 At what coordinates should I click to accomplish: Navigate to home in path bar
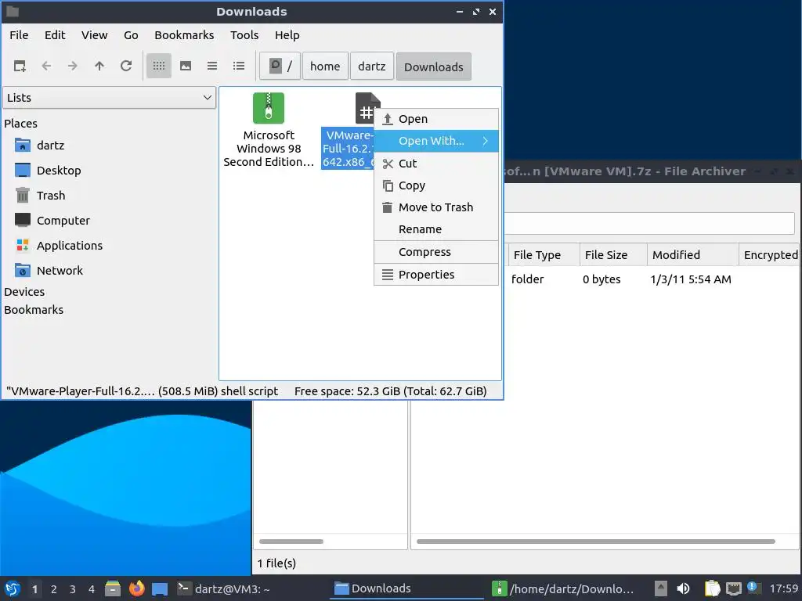[x=325, y=67]
